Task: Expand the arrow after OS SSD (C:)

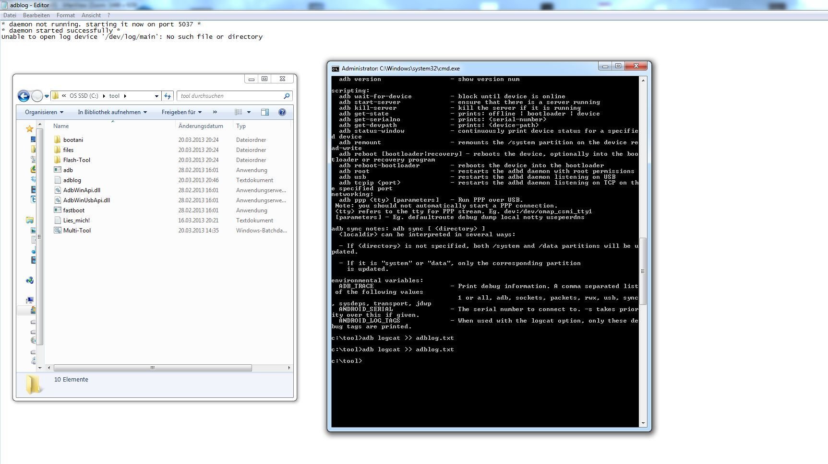Action: coord(104,96)
